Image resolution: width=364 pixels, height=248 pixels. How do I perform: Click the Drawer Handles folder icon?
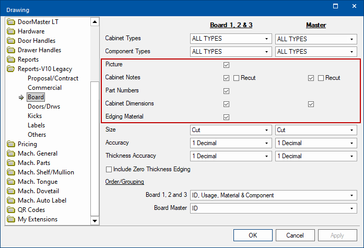tap(10, 50)
